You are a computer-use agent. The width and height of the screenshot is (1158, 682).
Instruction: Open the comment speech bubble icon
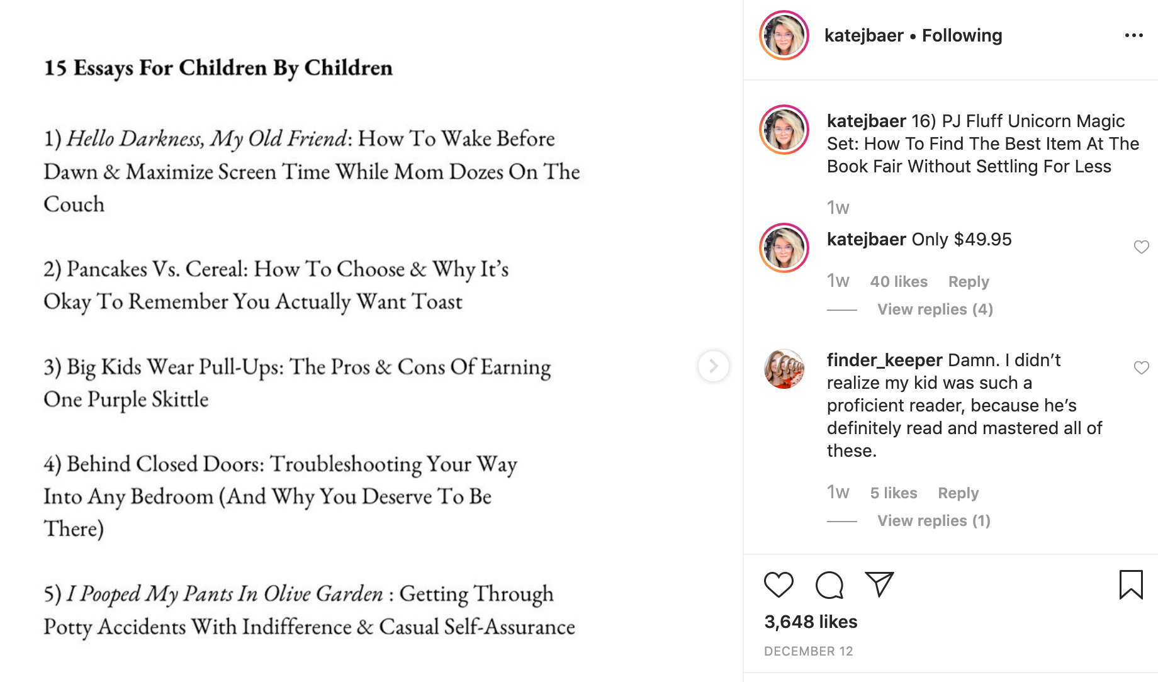829,585
